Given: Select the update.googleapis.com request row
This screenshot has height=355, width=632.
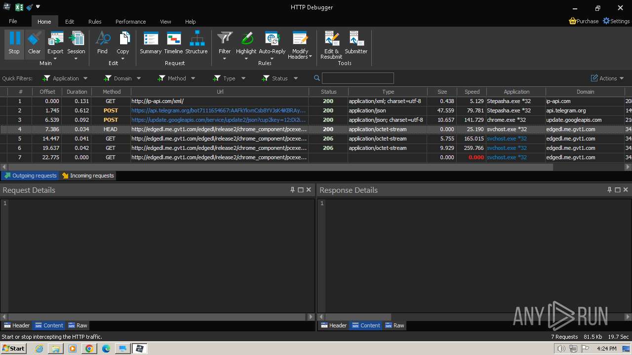Looking at the screenshot, I should tap(316, 120).
